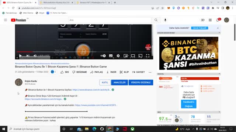Open the Windows Start menu
This screenshot has width=236, height=132.
[4, 129]
